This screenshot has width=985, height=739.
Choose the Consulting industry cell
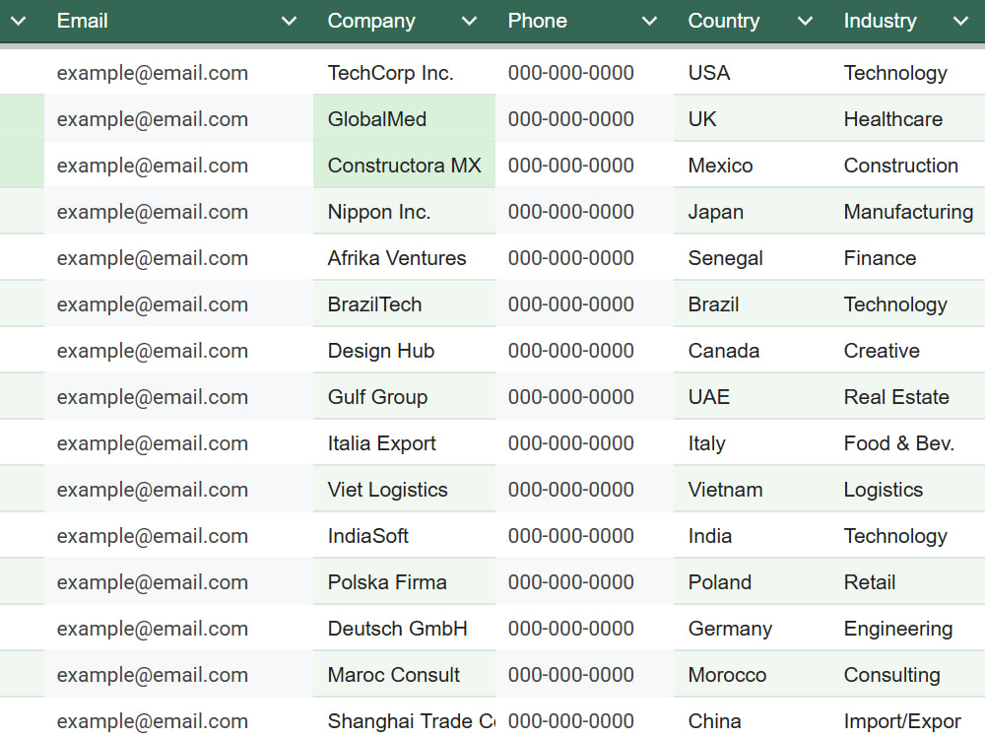click(x=907, y=675)
